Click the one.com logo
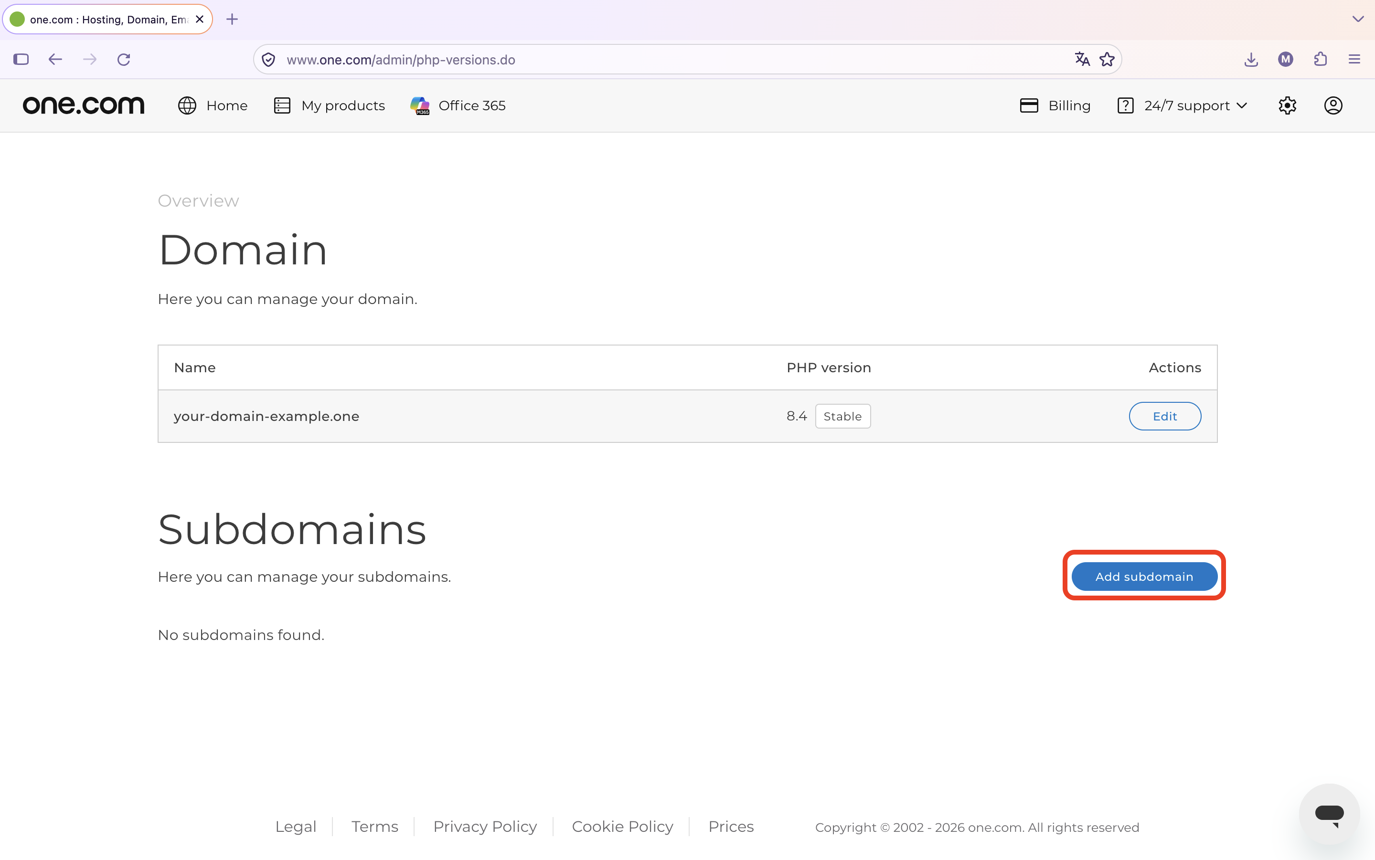The image size is (1375, 860). tap(84, 105)
